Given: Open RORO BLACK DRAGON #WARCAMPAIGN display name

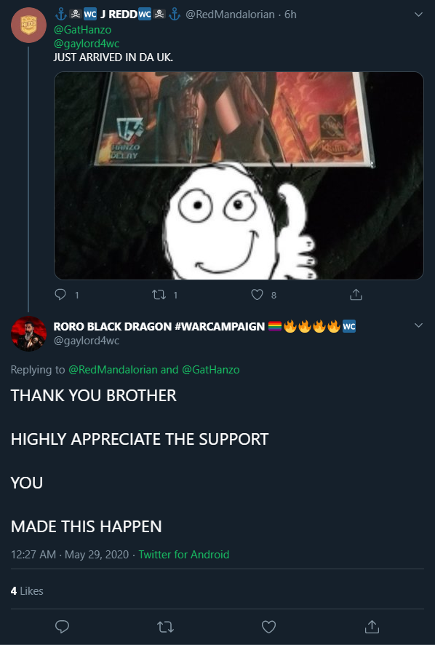Looking at the screenshot, I should 159,327.
